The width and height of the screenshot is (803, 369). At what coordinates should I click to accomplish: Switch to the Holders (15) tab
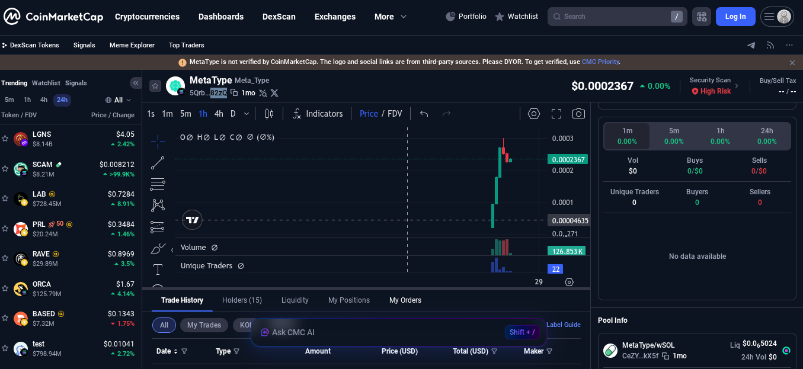[x=242, y=300]
